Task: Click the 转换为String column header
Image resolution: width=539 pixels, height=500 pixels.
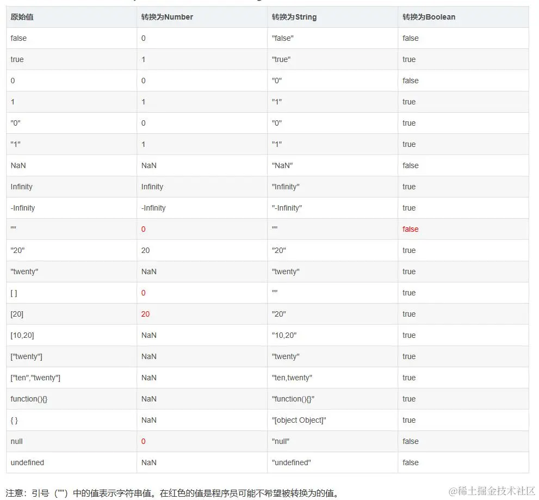Action: [294, 17]
